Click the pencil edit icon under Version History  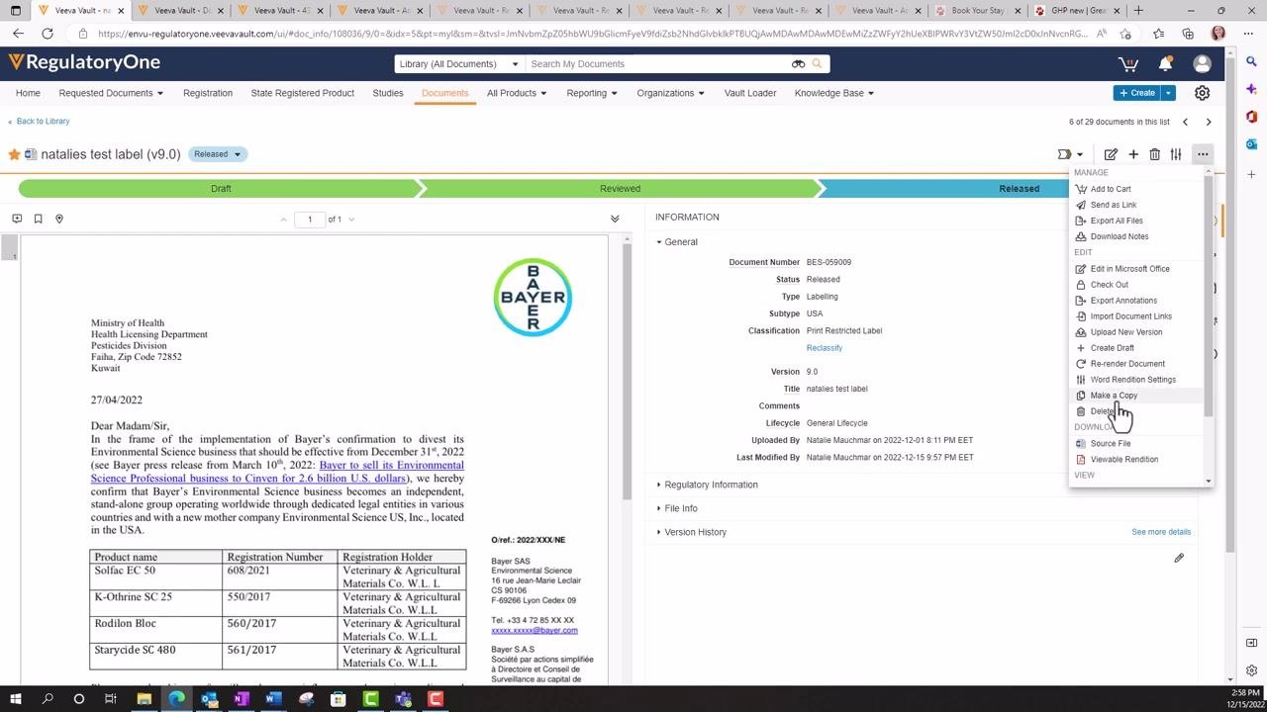coord(1179,558)
